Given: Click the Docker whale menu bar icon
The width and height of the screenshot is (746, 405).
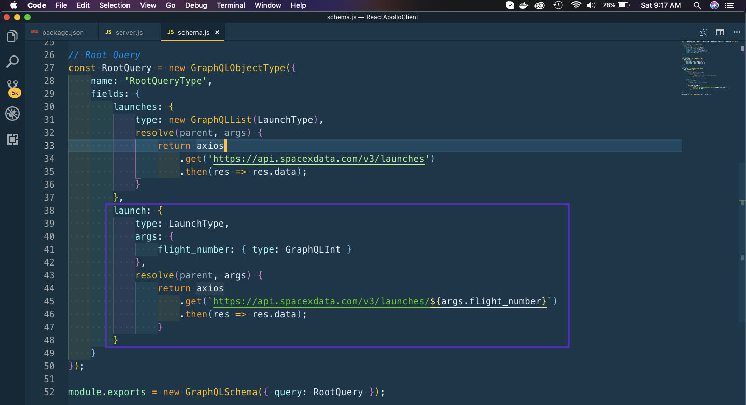Looking at the screenshot, I should tap(525, 5).
